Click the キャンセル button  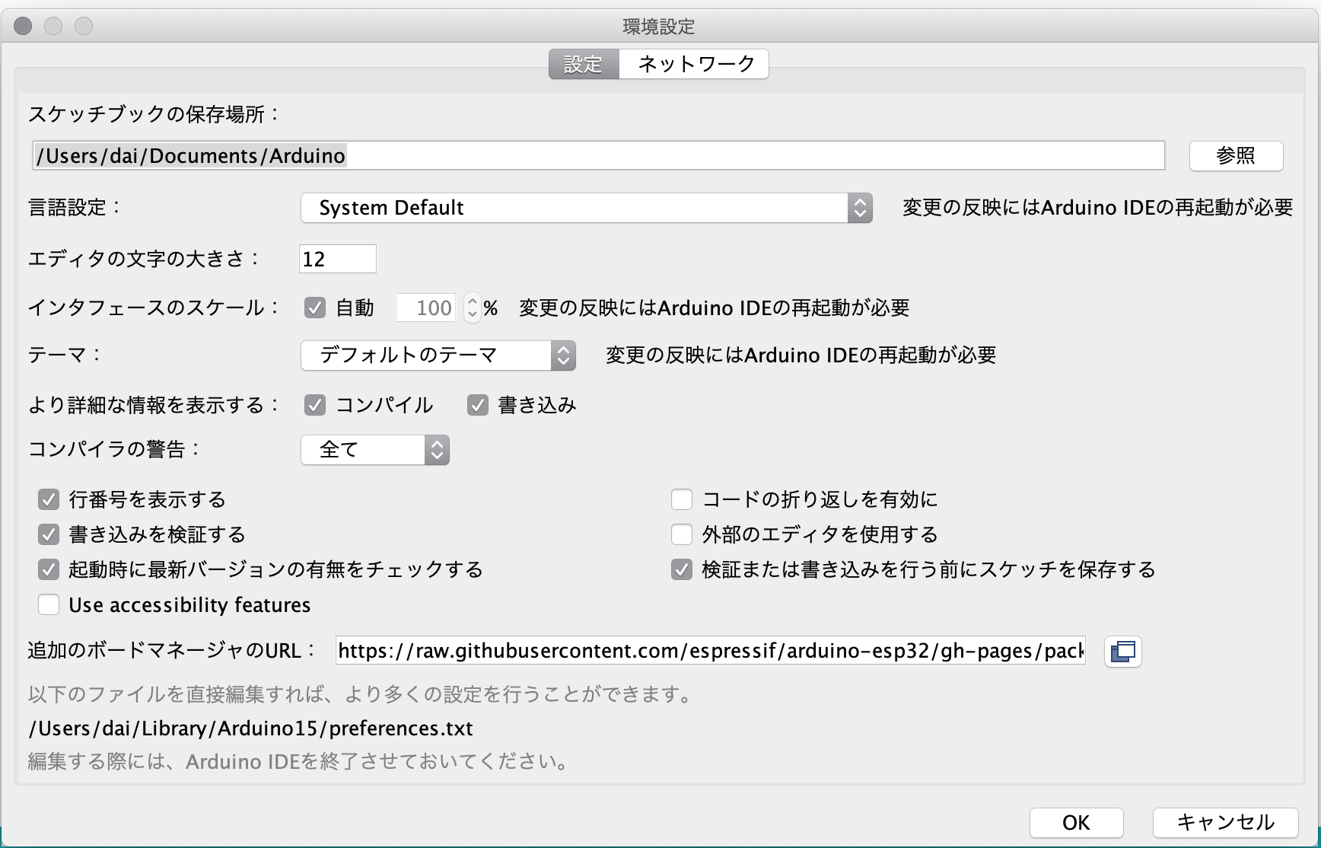[1225, 822]
